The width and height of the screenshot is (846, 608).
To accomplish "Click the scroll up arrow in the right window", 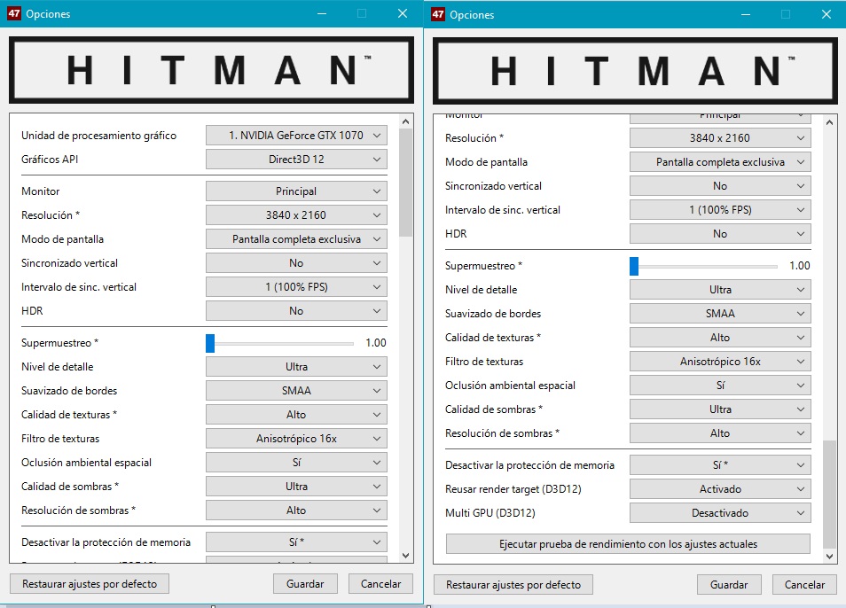I will pyautogui.click(x=829, y=123).
